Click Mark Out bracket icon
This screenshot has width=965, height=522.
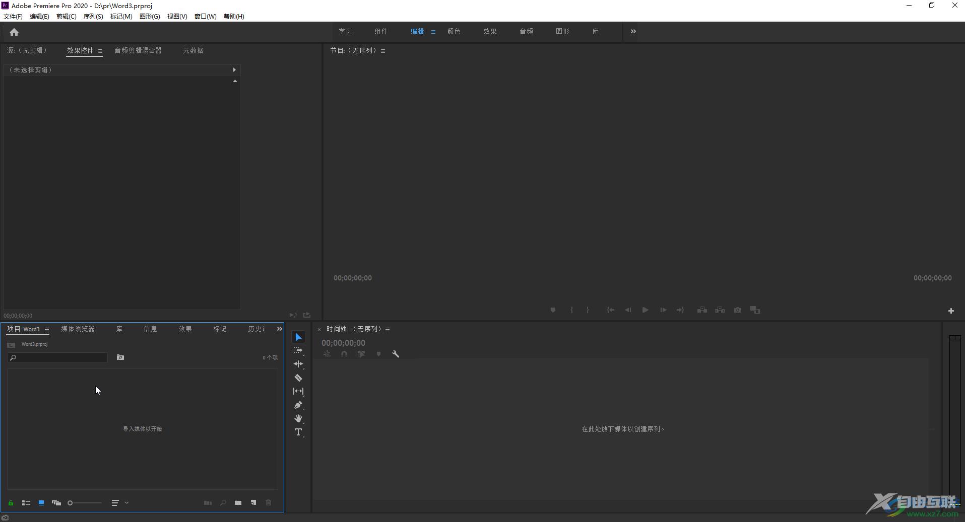[x=588, y=310]
